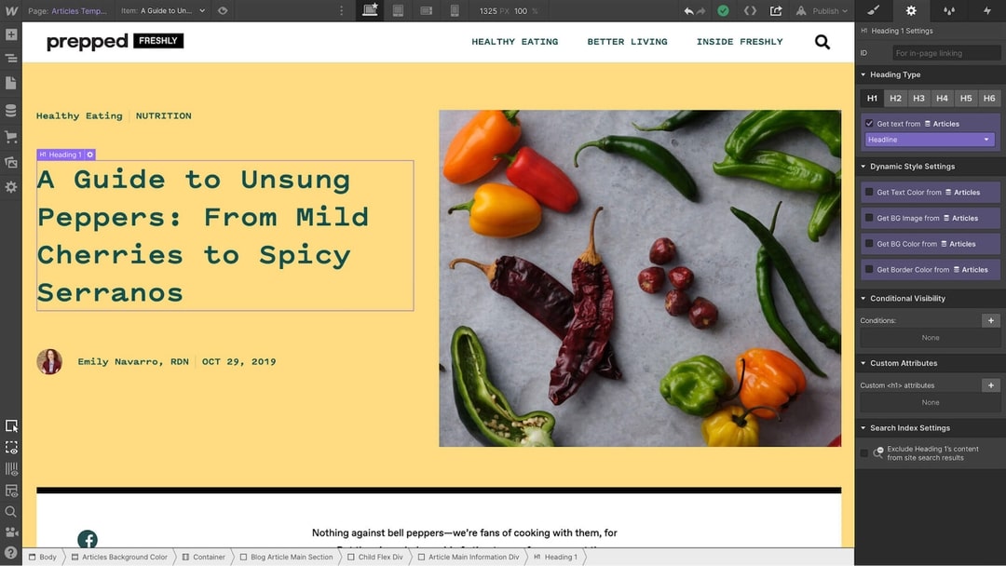Set heading type to H5
This screenshot has height=566, width=1006.
coord(966,98)
